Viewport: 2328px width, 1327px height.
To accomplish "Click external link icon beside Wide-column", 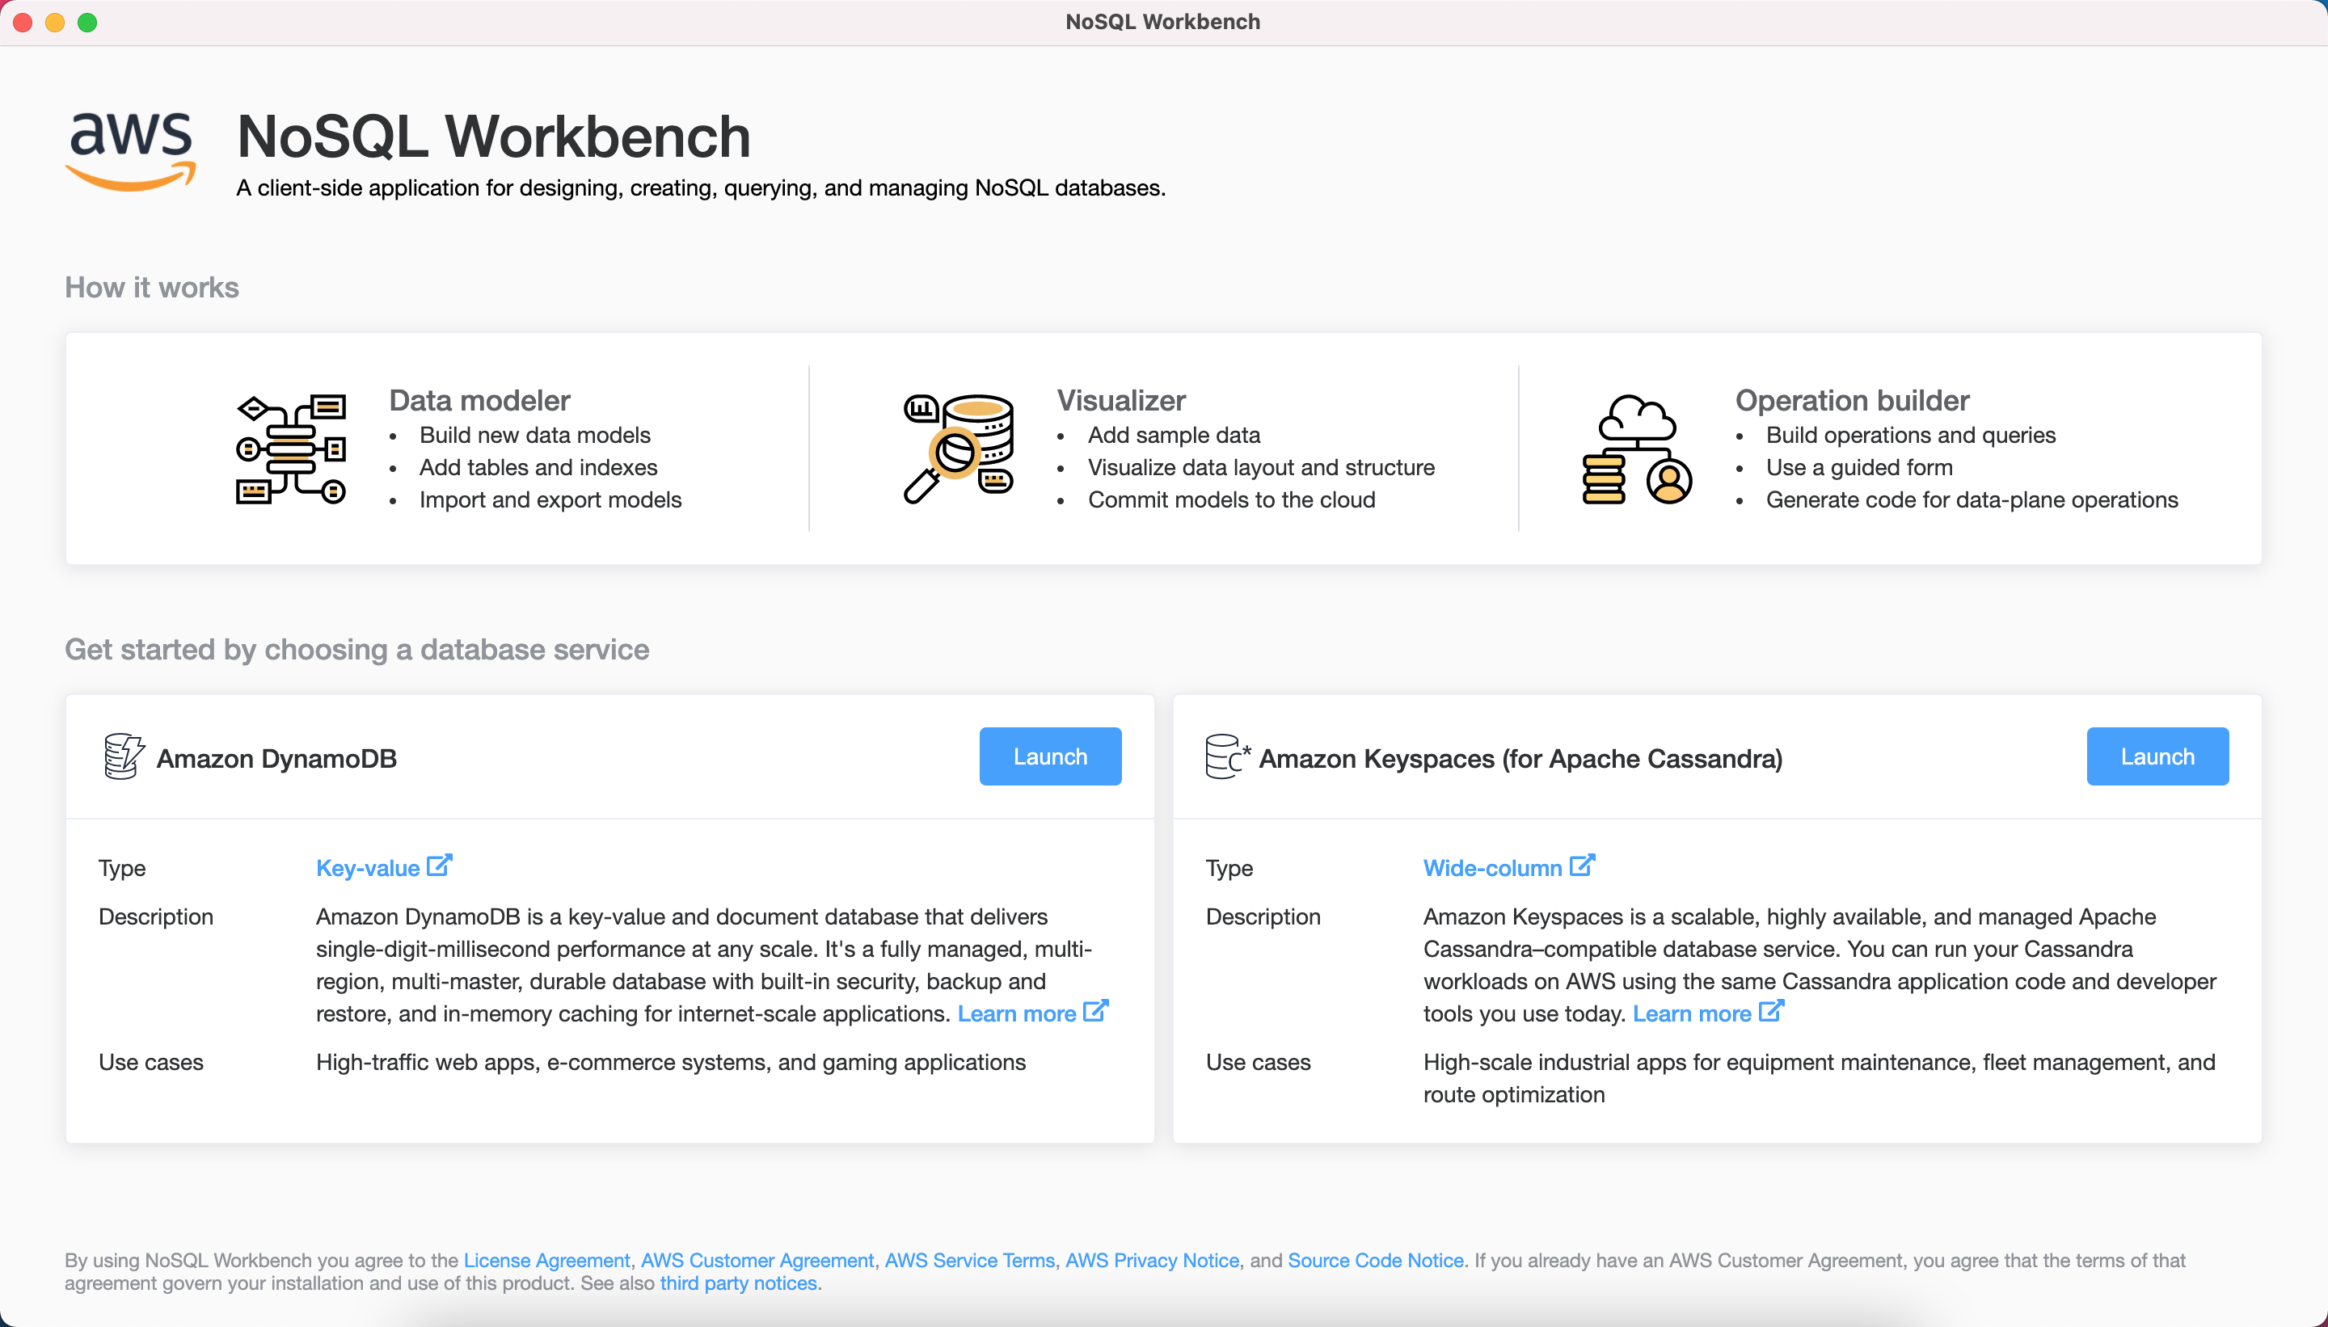I will point(1583,865).
